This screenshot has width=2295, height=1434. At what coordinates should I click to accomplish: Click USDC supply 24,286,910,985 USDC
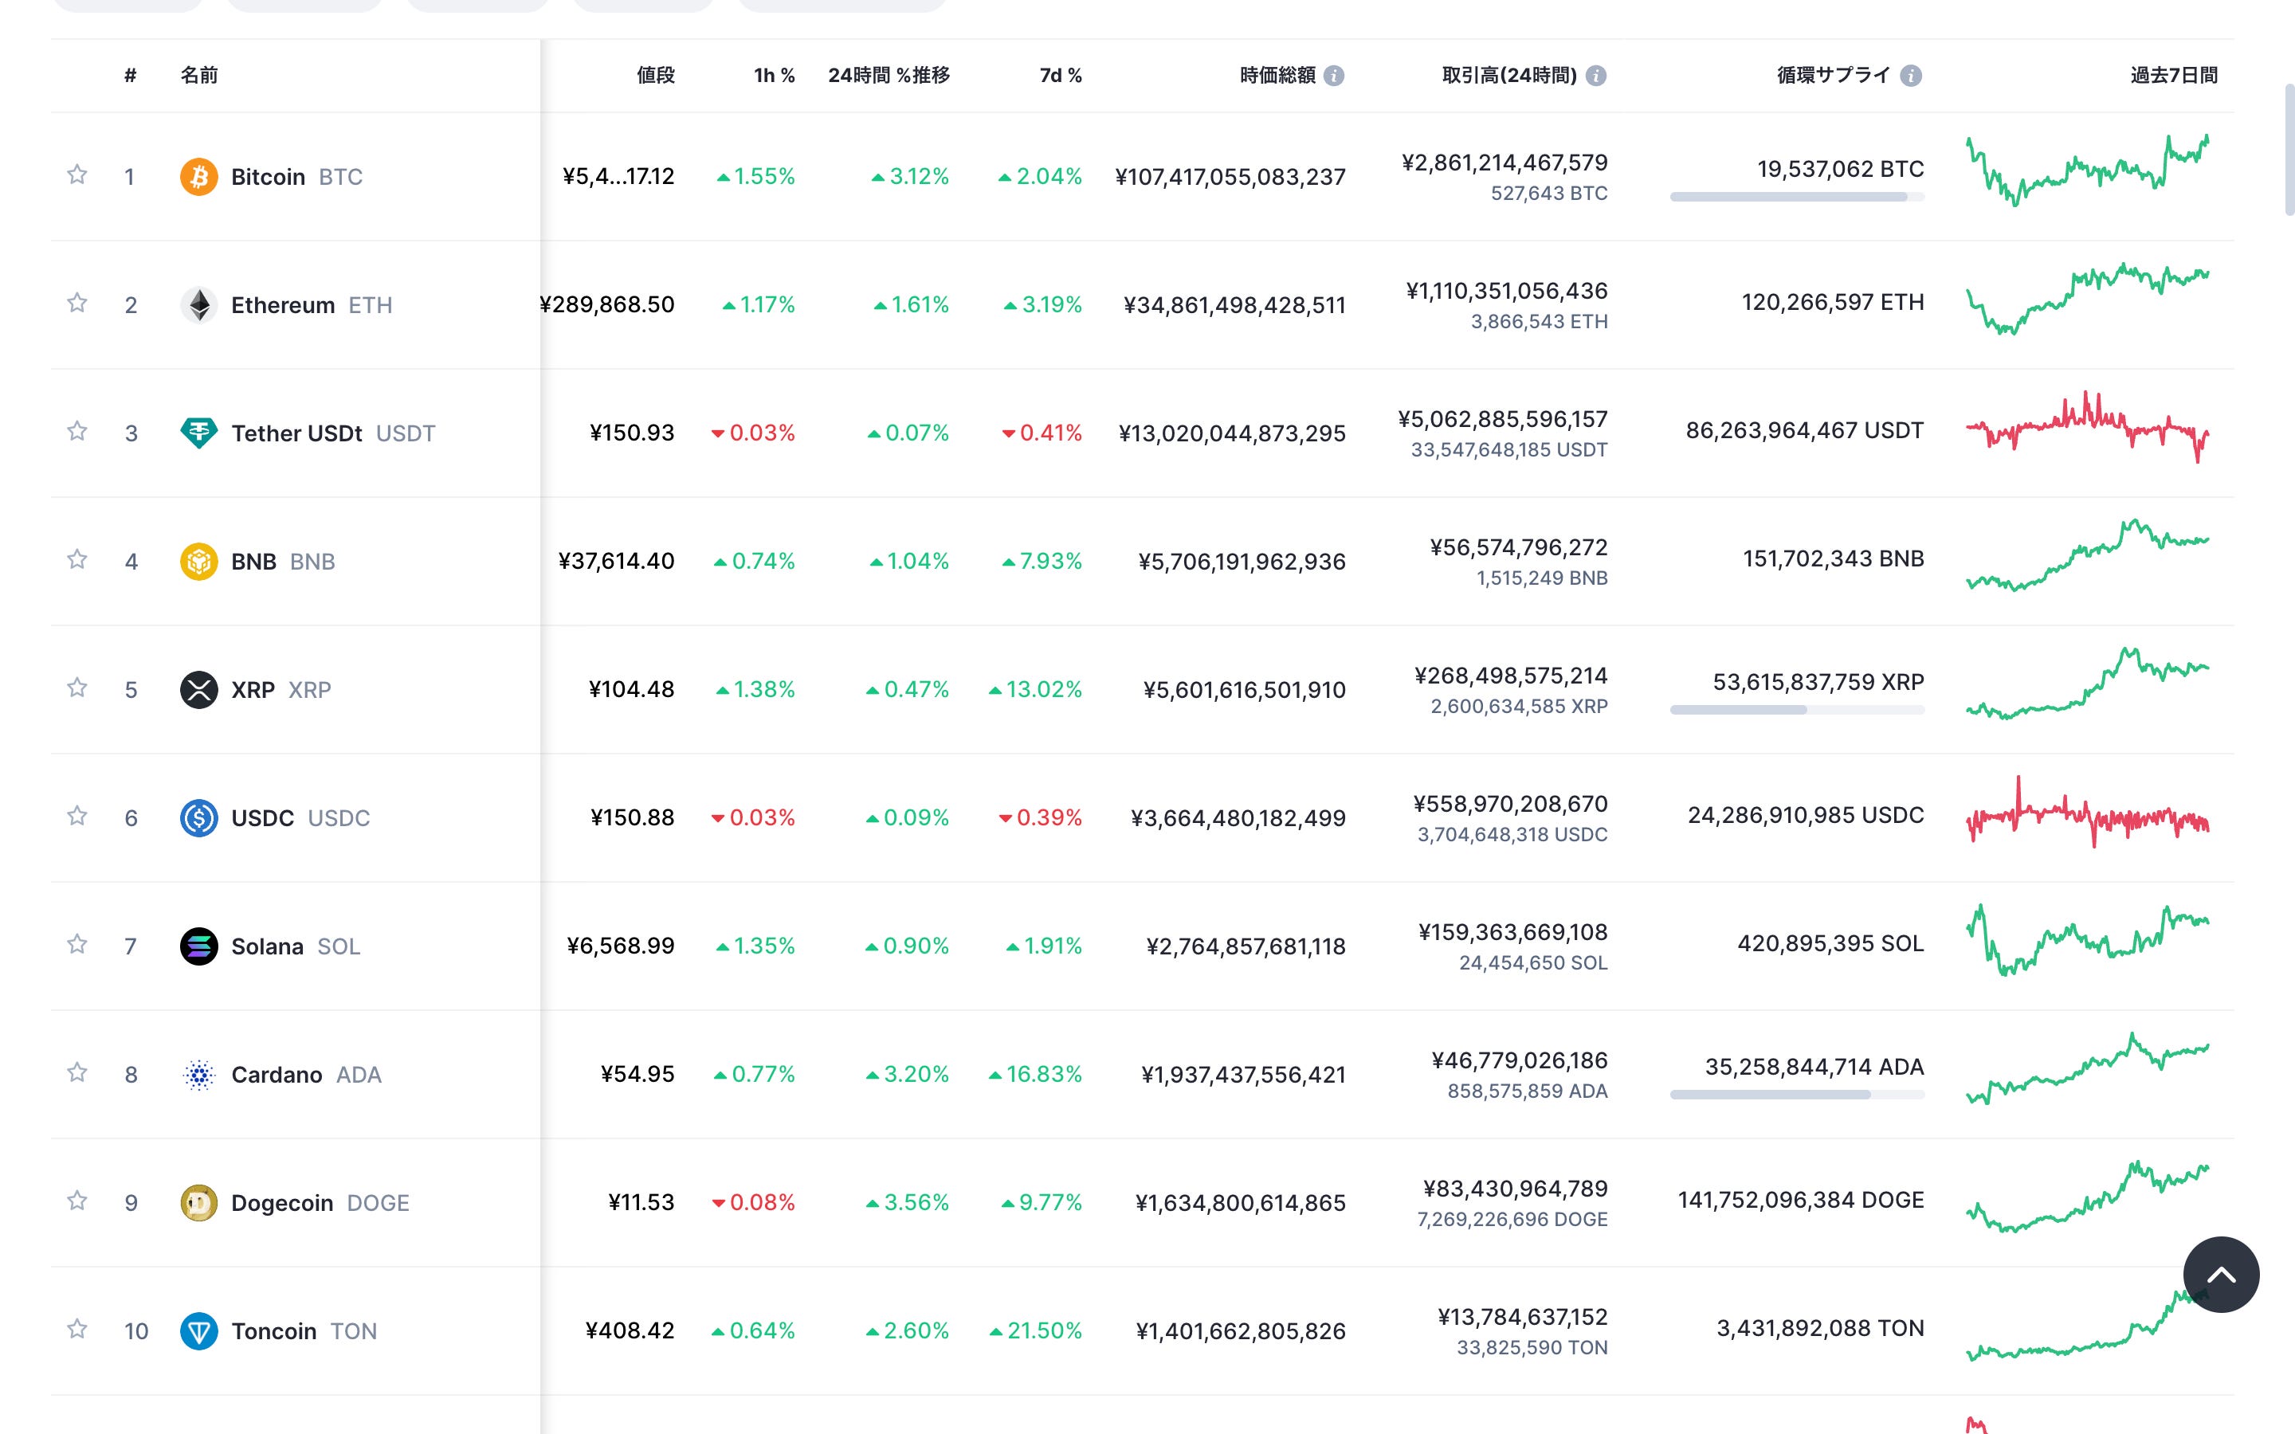(1806, 815)
